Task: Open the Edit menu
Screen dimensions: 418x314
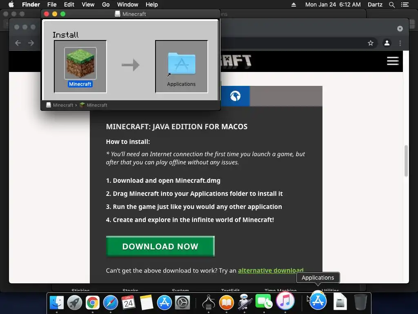Action: (x=69, y=4)
